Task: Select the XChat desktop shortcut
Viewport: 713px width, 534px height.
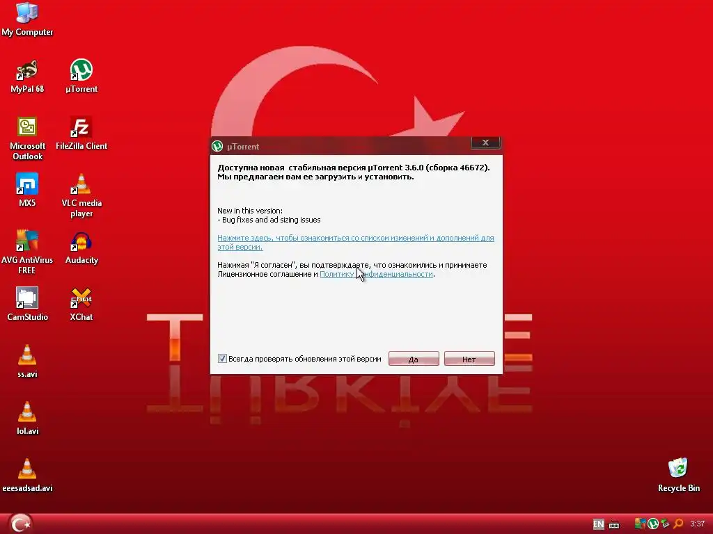Action: click(x=81, y=305)
